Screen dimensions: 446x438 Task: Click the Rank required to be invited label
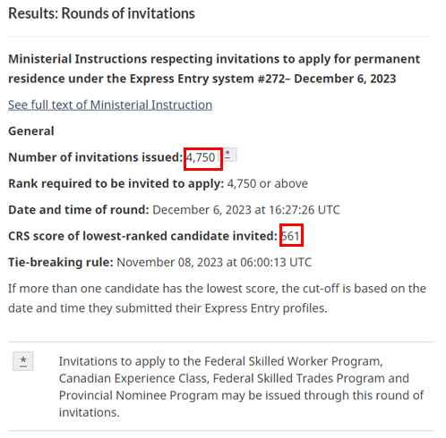click(116, 183)
